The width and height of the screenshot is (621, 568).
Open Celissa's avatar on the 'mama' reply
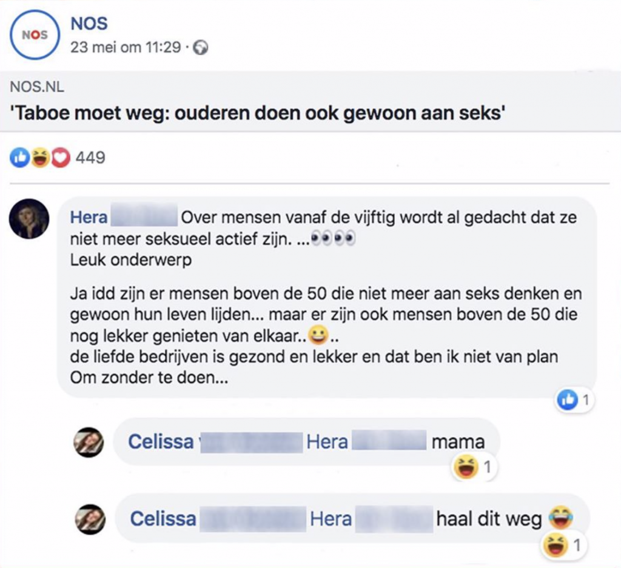89,442
